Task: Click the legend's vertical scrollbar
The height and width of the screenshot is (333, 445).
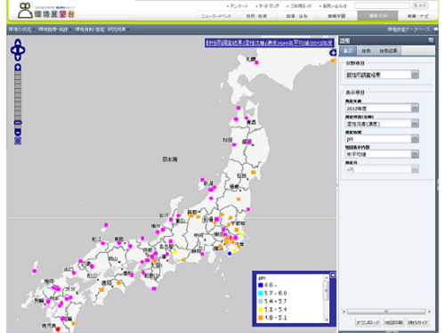Action: [327, 298]
